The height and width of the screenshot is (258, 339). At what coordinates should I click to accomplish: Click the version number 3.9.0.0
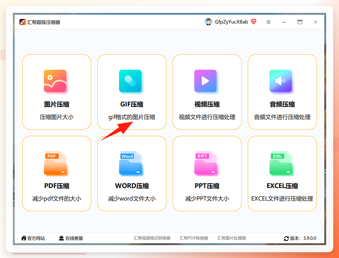click(310, 238)
